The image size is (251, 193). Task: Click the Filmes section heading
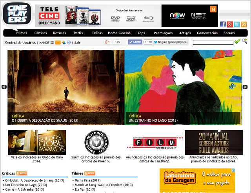(77, 173)
